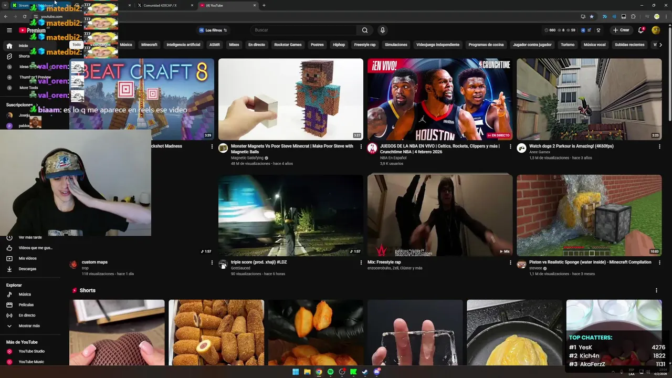672x378 pixels.
Task: Open options menu for custom maps video
Action: pos(212,262)
